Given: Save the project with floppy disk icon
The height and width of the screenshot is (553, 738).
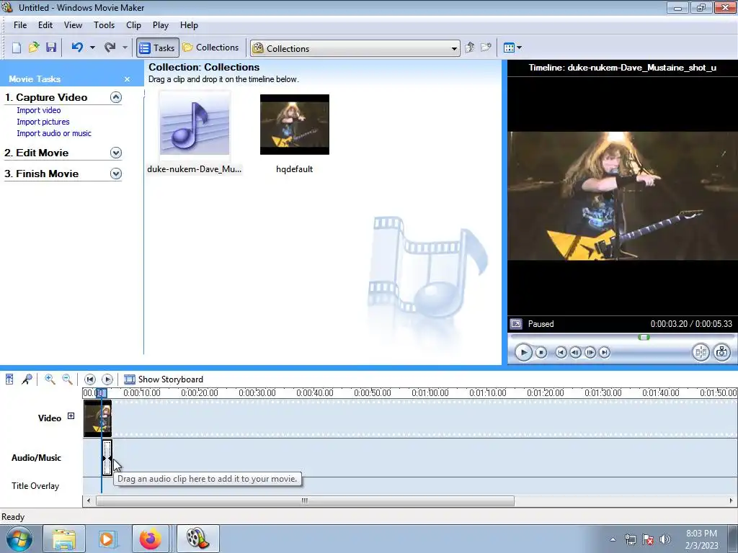Looking at the screenshot, I should point(51,48).
